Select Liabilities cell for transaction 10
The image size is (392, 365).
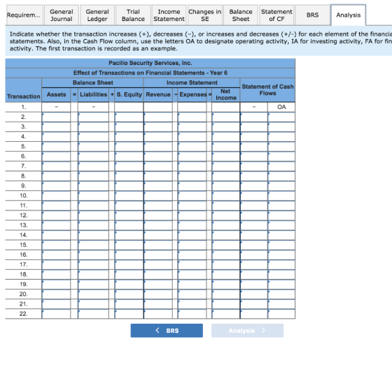tap(94, 196)
